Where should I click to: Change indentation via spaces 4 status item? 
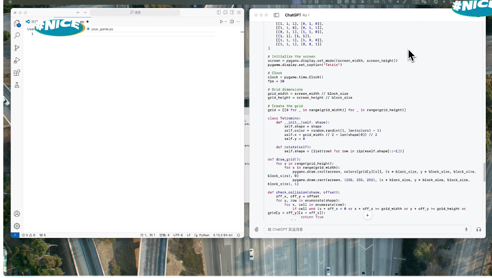coord(164,235)
